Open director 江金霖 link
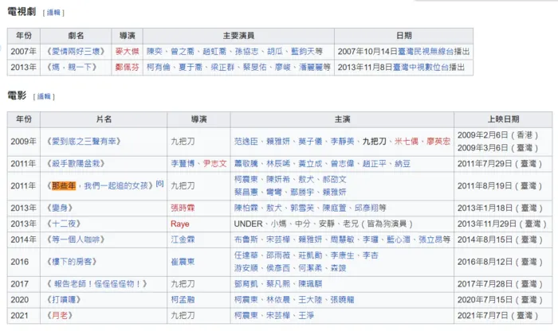558x331 pixels. (x=183, y=239)
